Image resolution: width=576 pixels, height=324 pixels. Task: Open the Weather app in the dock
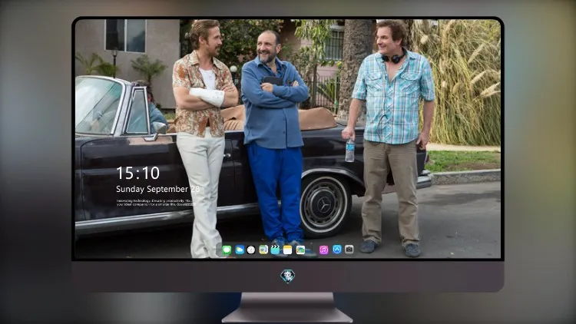click(x=240, y=250)
